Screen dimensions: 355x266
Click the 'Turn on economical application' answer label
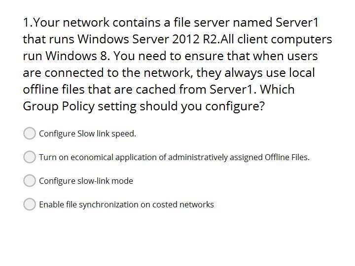pyautogui.click(x=174, y=158)
